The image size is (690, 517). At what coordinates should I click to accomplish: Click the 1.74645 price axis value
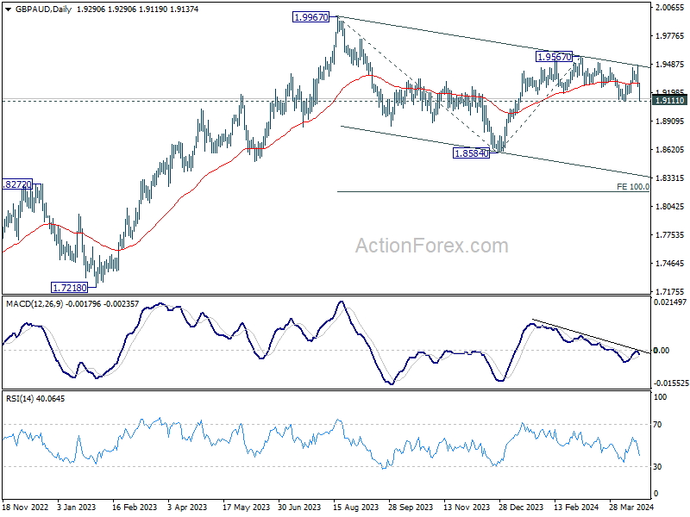670,264
